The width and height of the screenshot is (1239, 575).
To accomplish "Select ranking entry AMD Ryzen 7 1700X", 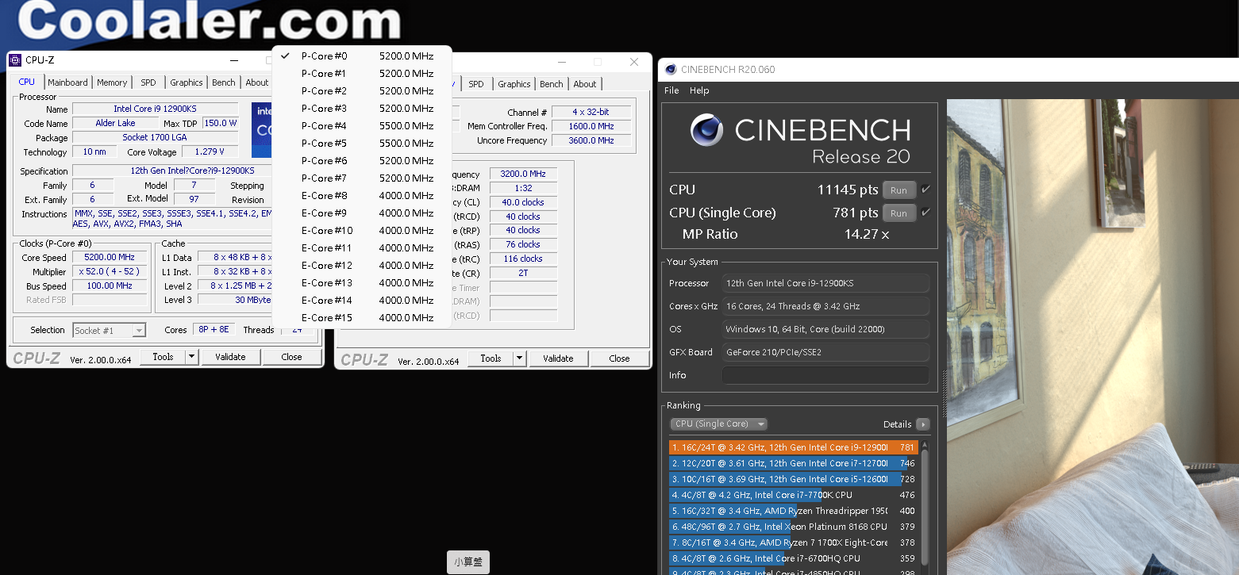I will pyautogui.click(x=794, y=542).
